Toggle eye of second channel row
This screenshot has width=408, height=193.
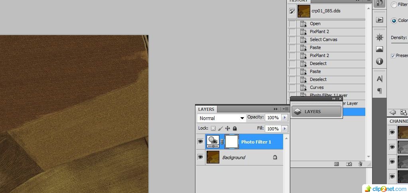click(x=392, y=147)
